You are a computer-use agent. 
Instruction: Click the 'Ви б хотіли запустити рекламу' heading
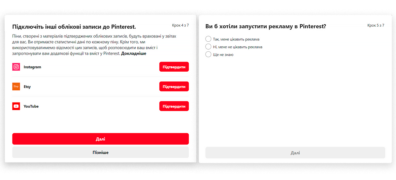click(x=266, y=27)
